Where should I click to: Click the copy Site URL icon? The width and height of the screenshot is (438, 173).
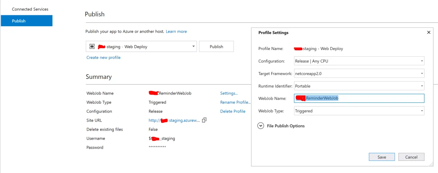coord(204,120)
